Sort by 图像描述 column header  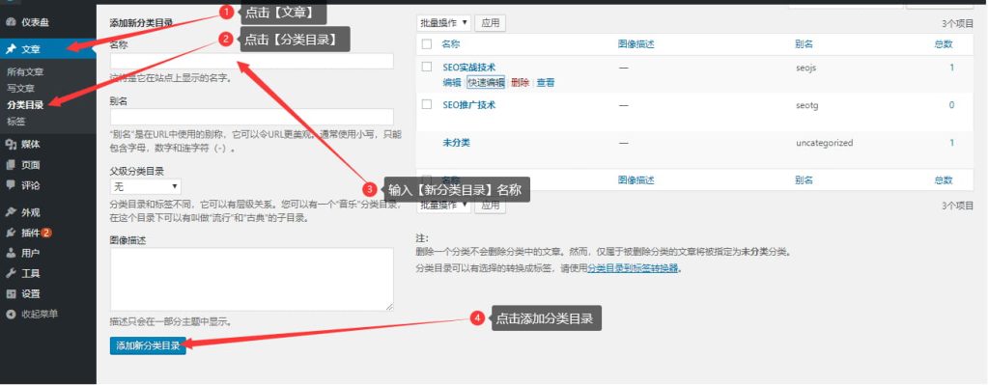click(636, 44)
